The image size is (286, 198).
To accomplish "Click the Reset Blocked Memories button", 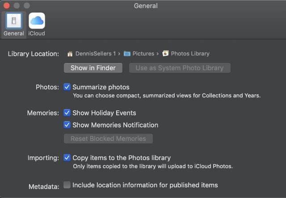I will [x=108, y=139].
